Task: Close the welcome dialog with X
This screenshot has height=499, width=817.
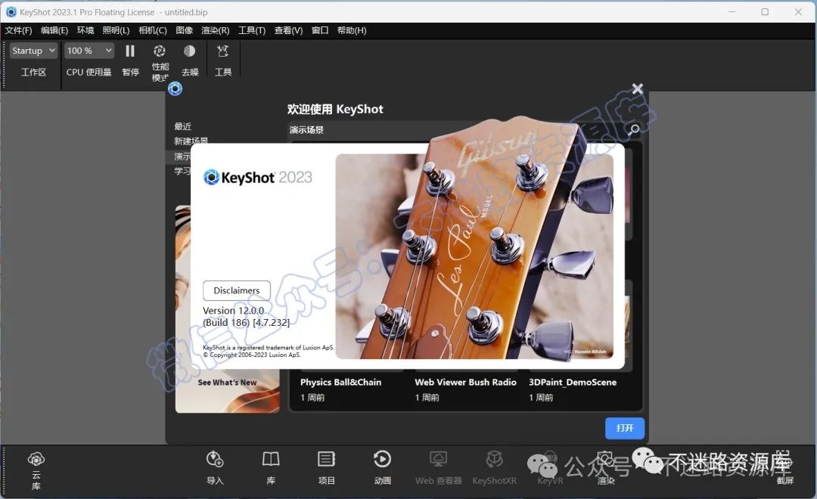Action: pos(637,89)
